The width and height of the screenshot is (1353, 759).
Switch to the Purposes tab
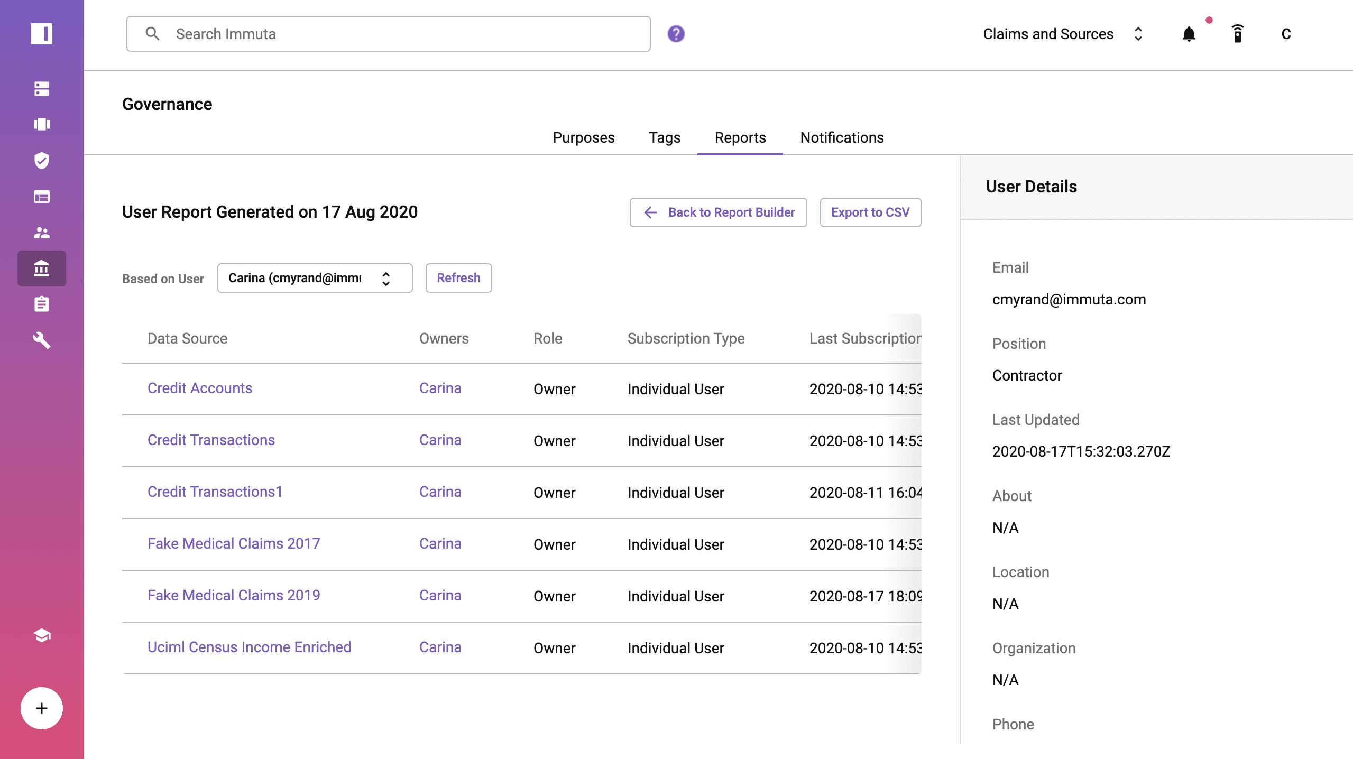(584, 137)
